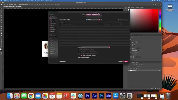Switch to the Channels tab

pos(133,62)
